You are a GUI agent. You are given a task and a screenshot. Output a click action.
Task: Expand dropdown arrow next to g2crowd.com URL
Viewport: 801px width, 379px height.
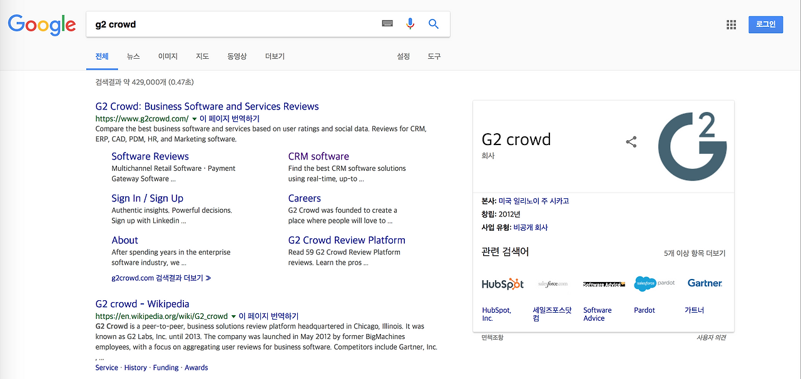point(194,119)
